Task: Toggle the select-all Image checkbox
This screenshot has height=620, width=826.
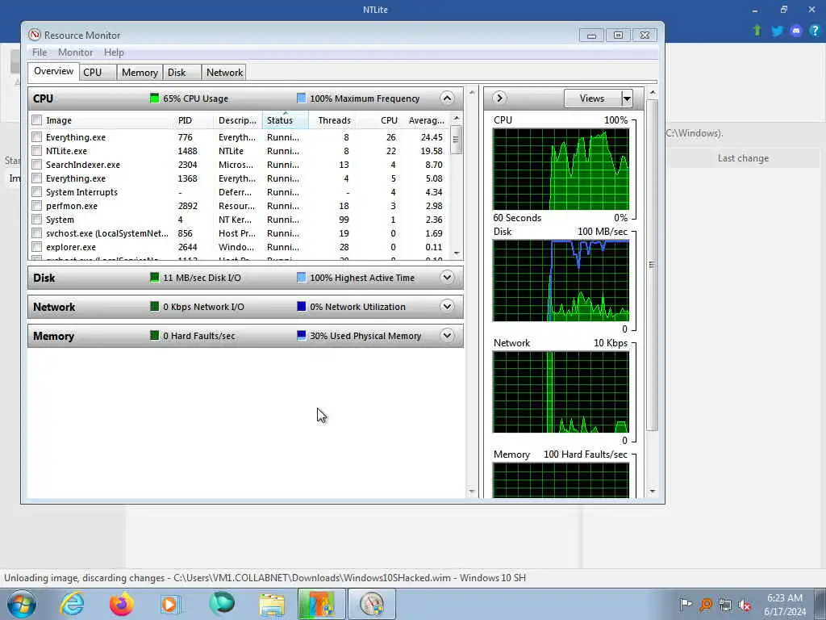Action: click(37, 120)
